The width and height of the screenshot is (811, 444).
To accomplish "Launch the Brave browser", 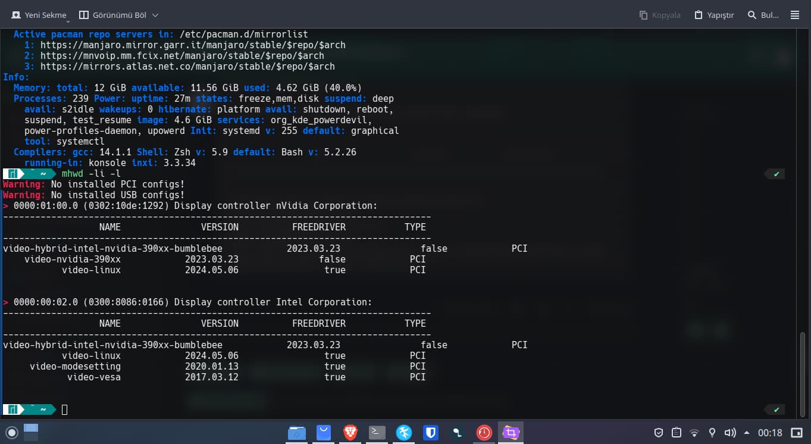I will tap(350, 432).
